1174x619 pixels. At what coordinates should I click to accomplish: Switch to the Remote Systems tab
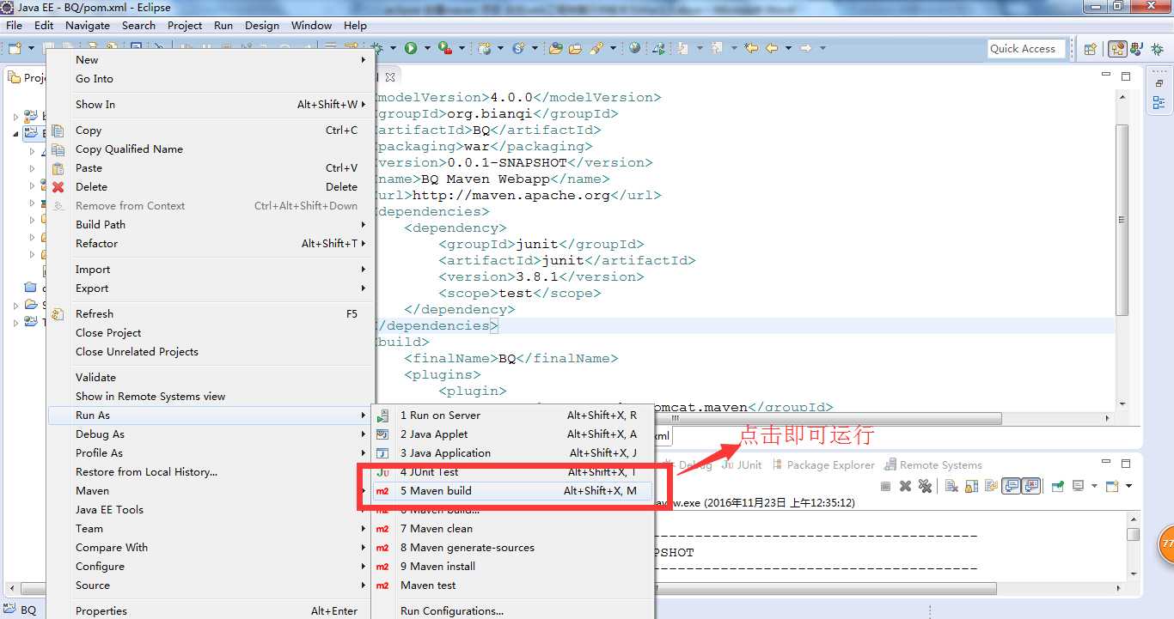coord(932,464)
